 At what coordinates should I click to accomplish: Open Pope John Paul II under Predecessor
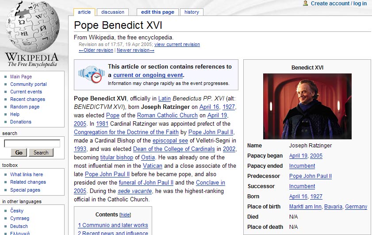311,176
